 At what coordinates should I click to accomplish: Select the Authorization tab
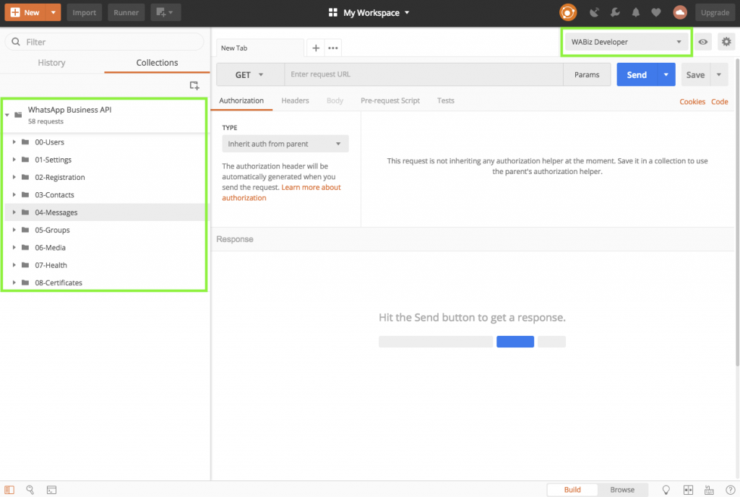[x=241, y=100]
